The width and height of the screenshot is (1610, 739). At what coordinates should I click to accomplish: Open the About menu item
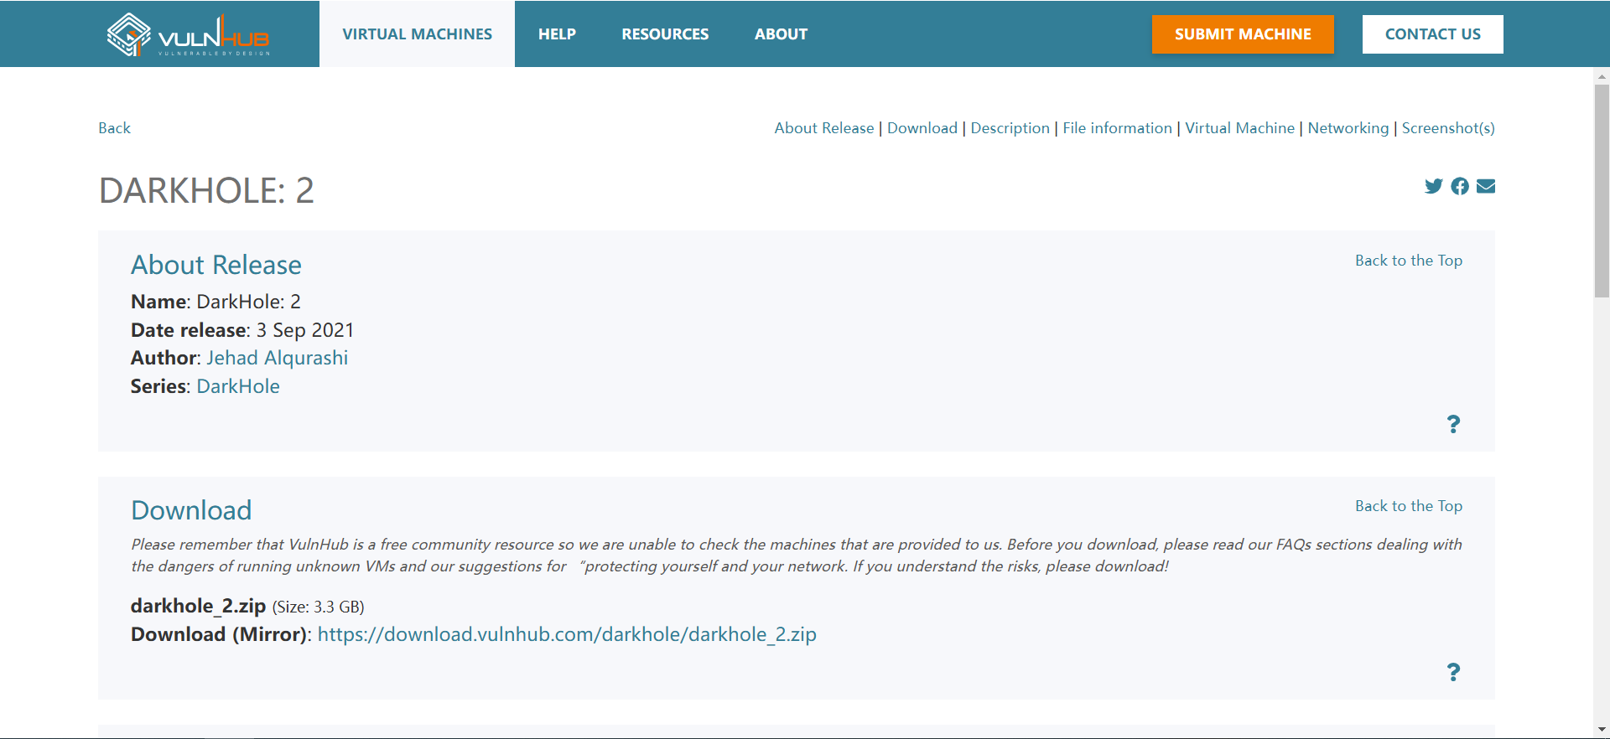(x=781, y=34)
